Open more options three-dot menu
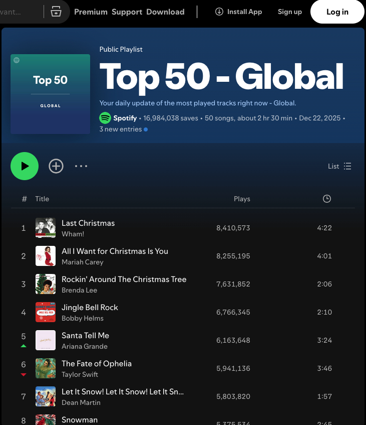 [x=81, y=166]
